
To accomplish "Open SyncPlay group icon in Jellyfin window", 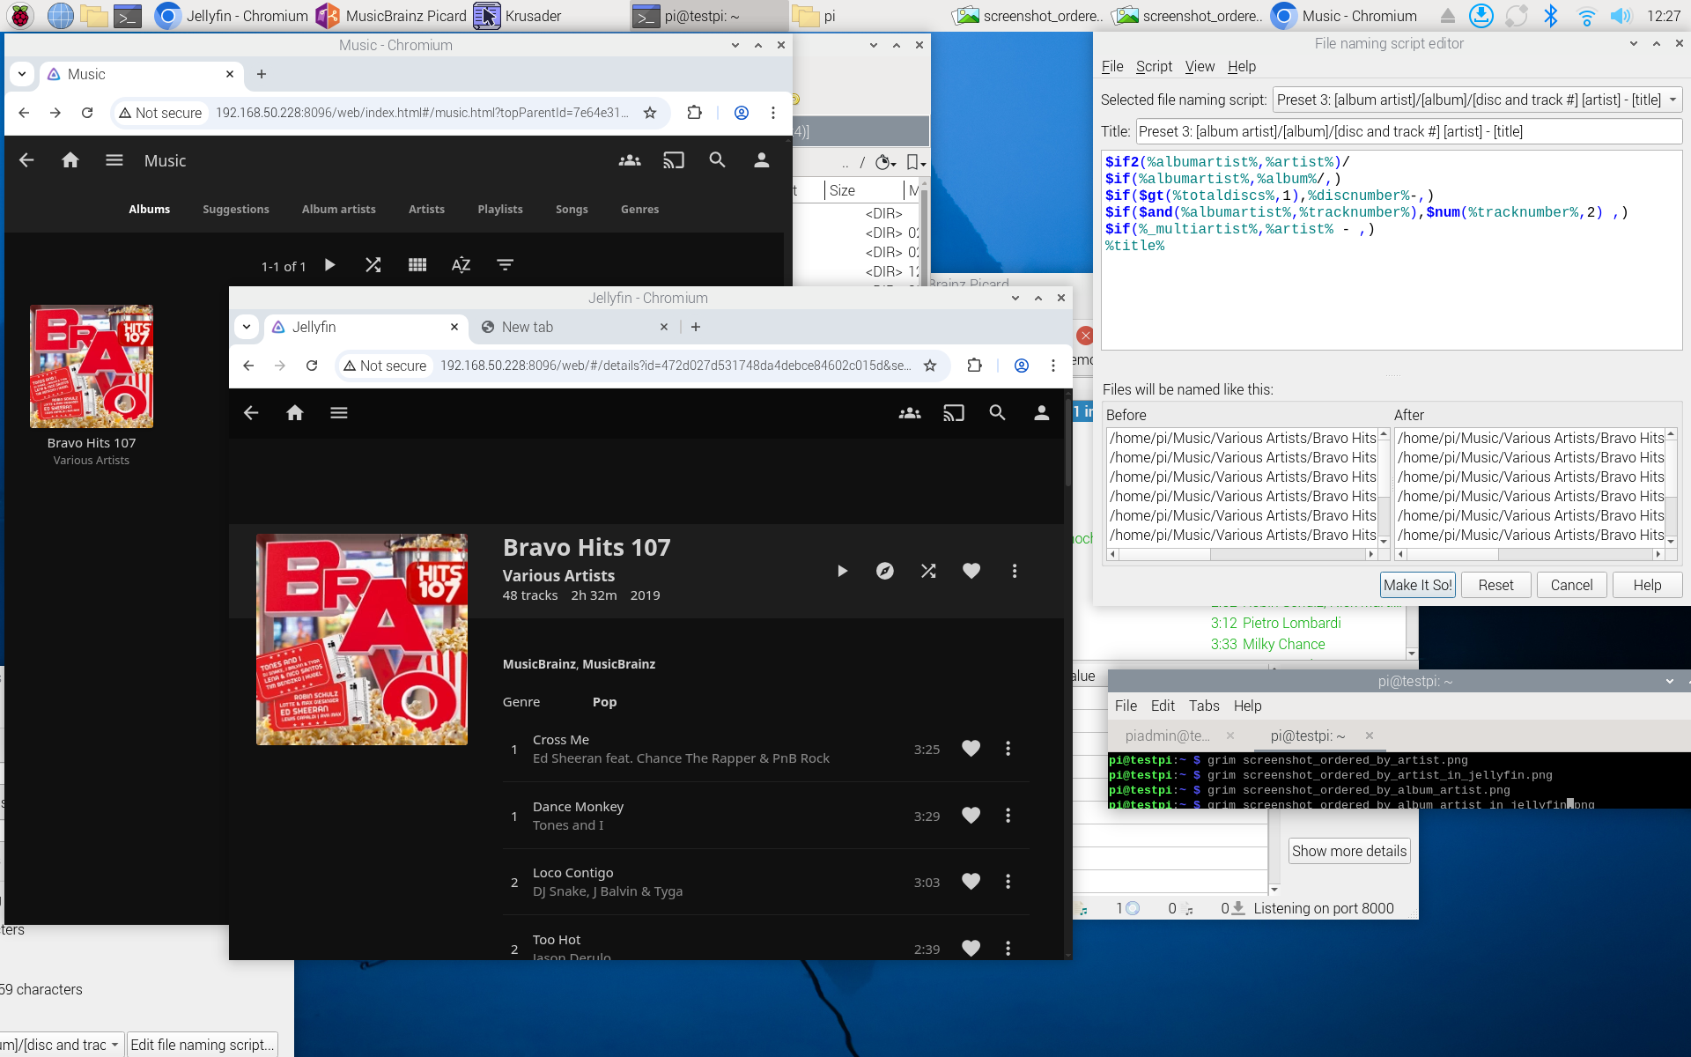I will (x=909, y=412).
